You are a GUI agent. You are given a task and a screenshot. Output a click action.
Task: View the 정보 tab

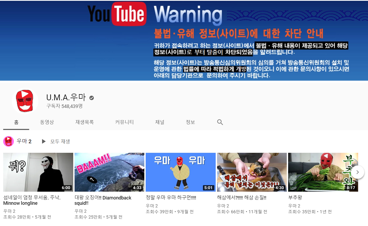tap(190, 122)
